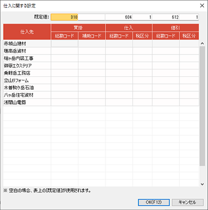Viewport: 208px width, 210px height.
Task: Click the scrollbar up arrow
Action: (202, 44)
